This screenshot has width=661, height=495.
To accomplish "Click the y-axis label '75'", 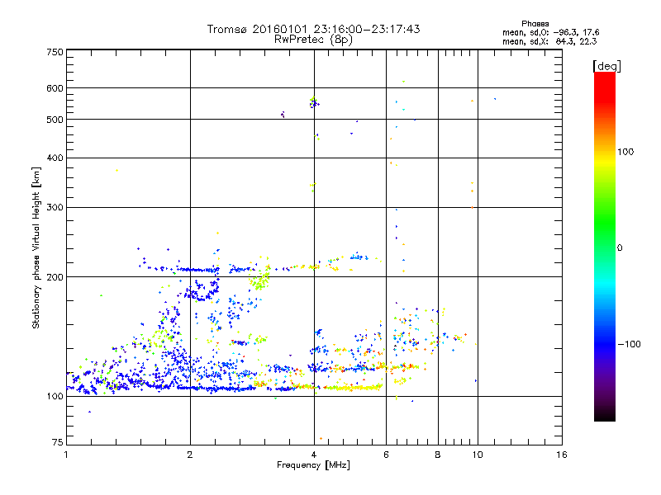I will click(x=57, y=442).
